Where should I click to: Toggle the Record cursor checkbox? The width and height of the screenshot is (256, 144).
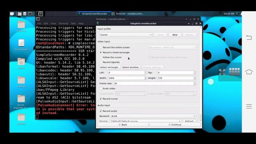pos(101,99)
